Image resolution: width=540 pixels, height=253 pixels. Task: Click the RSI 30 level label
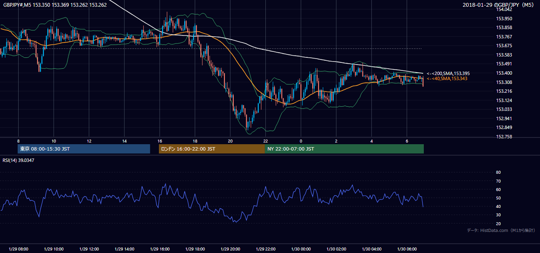coord(498,215)
